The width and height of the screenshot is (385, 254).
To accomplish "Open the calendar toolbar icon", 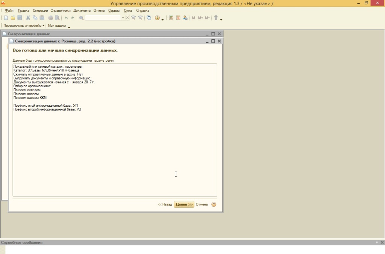I will click(x=178, y=18).
